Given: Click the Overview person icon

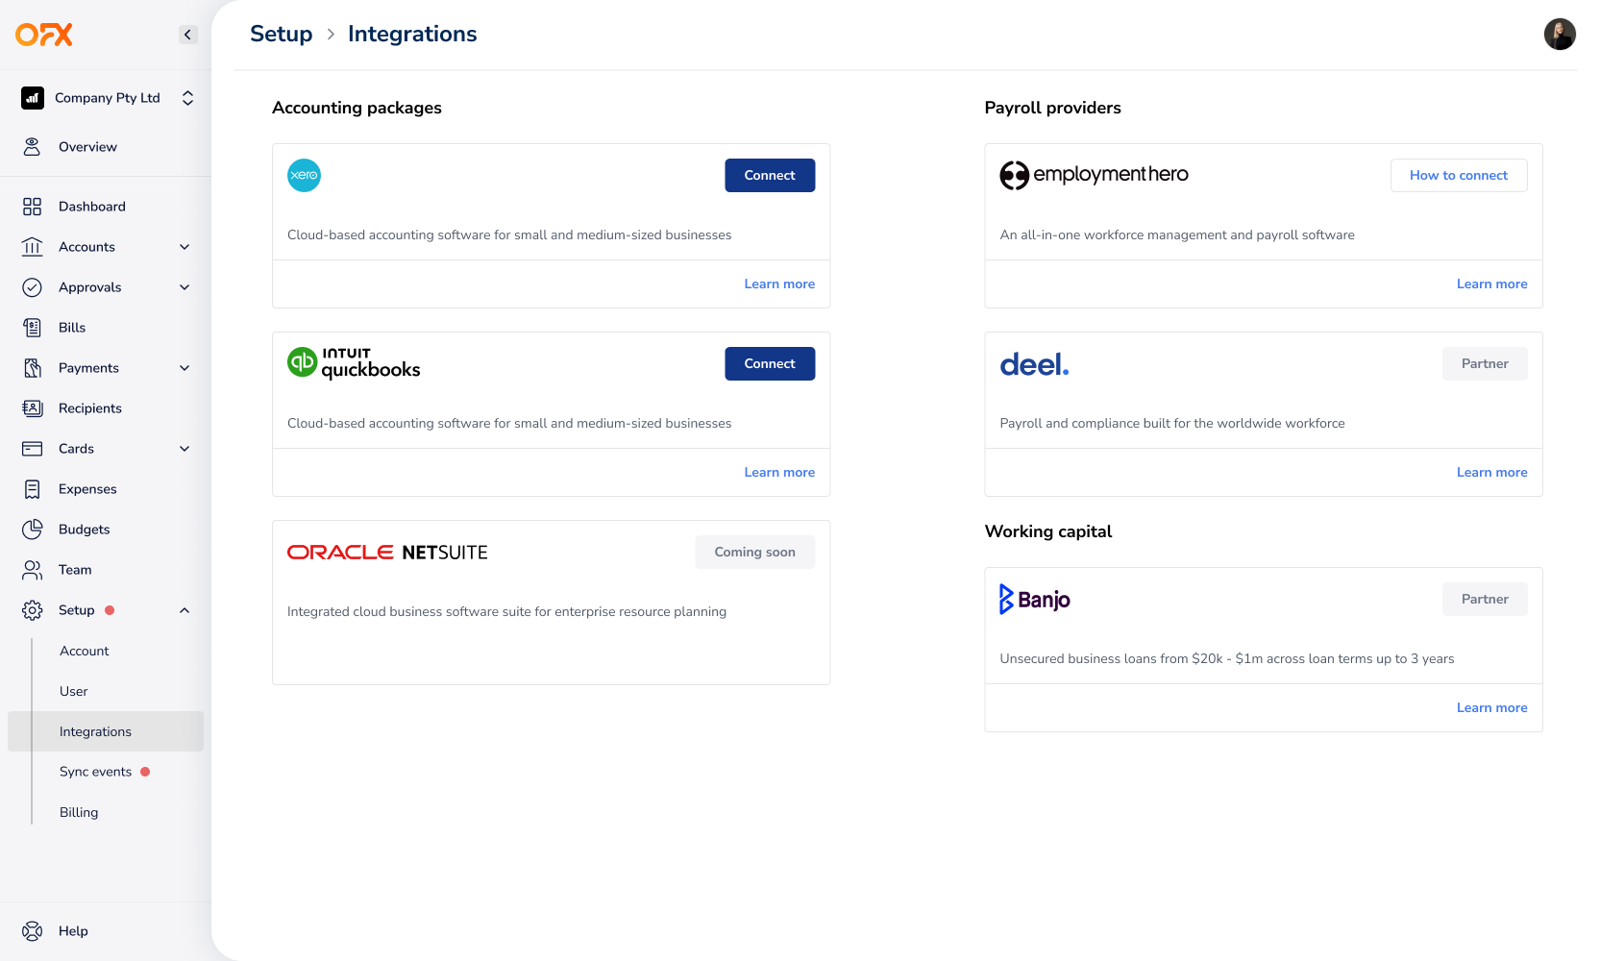Looking at the screenshot, I should [32, 147].
